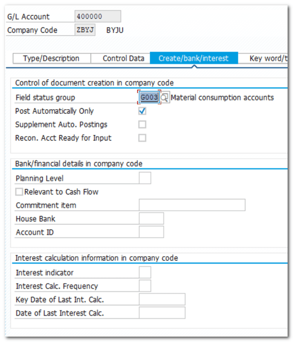Select Date of Last Interest Calc. field
The image size is (293, 342).
(162, 313)
